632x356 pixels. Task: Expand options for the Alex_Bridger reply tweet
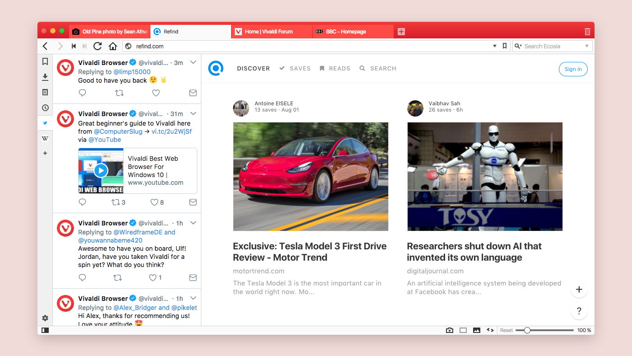click(x=193, y=298)
